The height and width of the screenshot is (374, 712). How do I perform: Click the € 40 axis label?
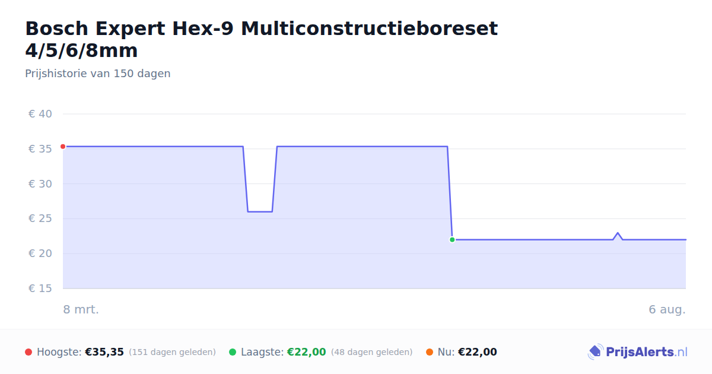(40, 114)
